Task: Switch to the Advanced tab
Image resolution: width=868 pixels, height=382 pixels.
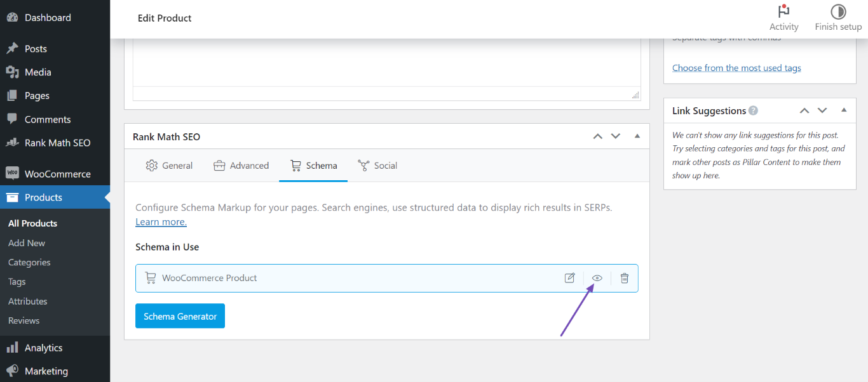Action: [241, 165]
